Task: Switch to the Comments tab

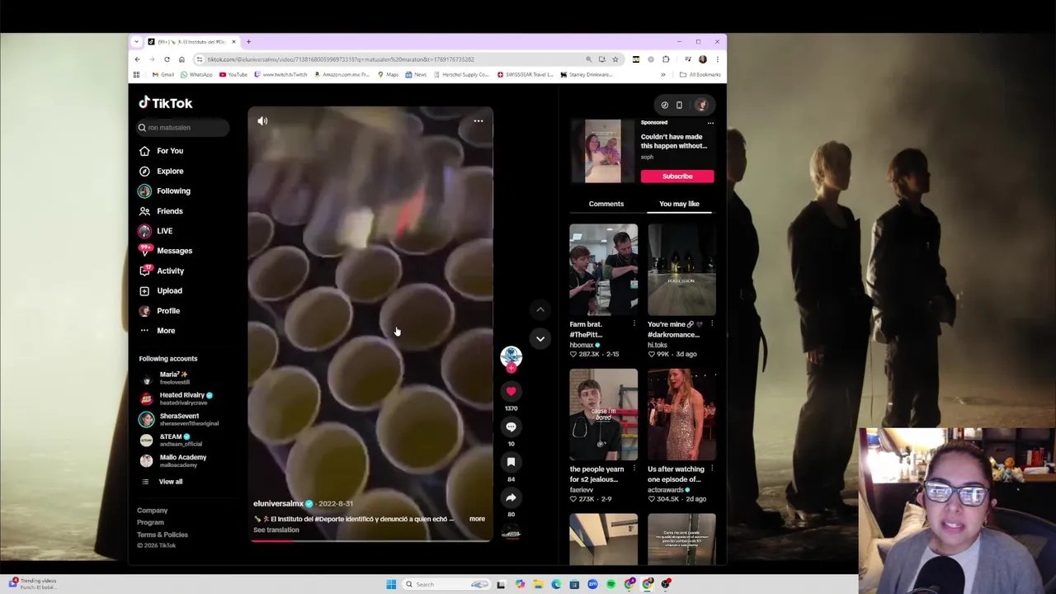Action: [606, 204]
